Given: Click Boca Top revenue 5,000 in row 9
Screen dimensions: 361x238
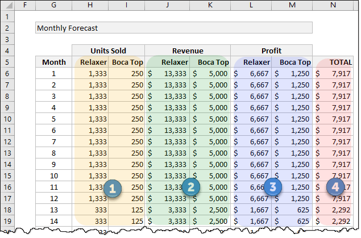Looking at the screenshot, I should pyautogui.click(x=210, y=107).
